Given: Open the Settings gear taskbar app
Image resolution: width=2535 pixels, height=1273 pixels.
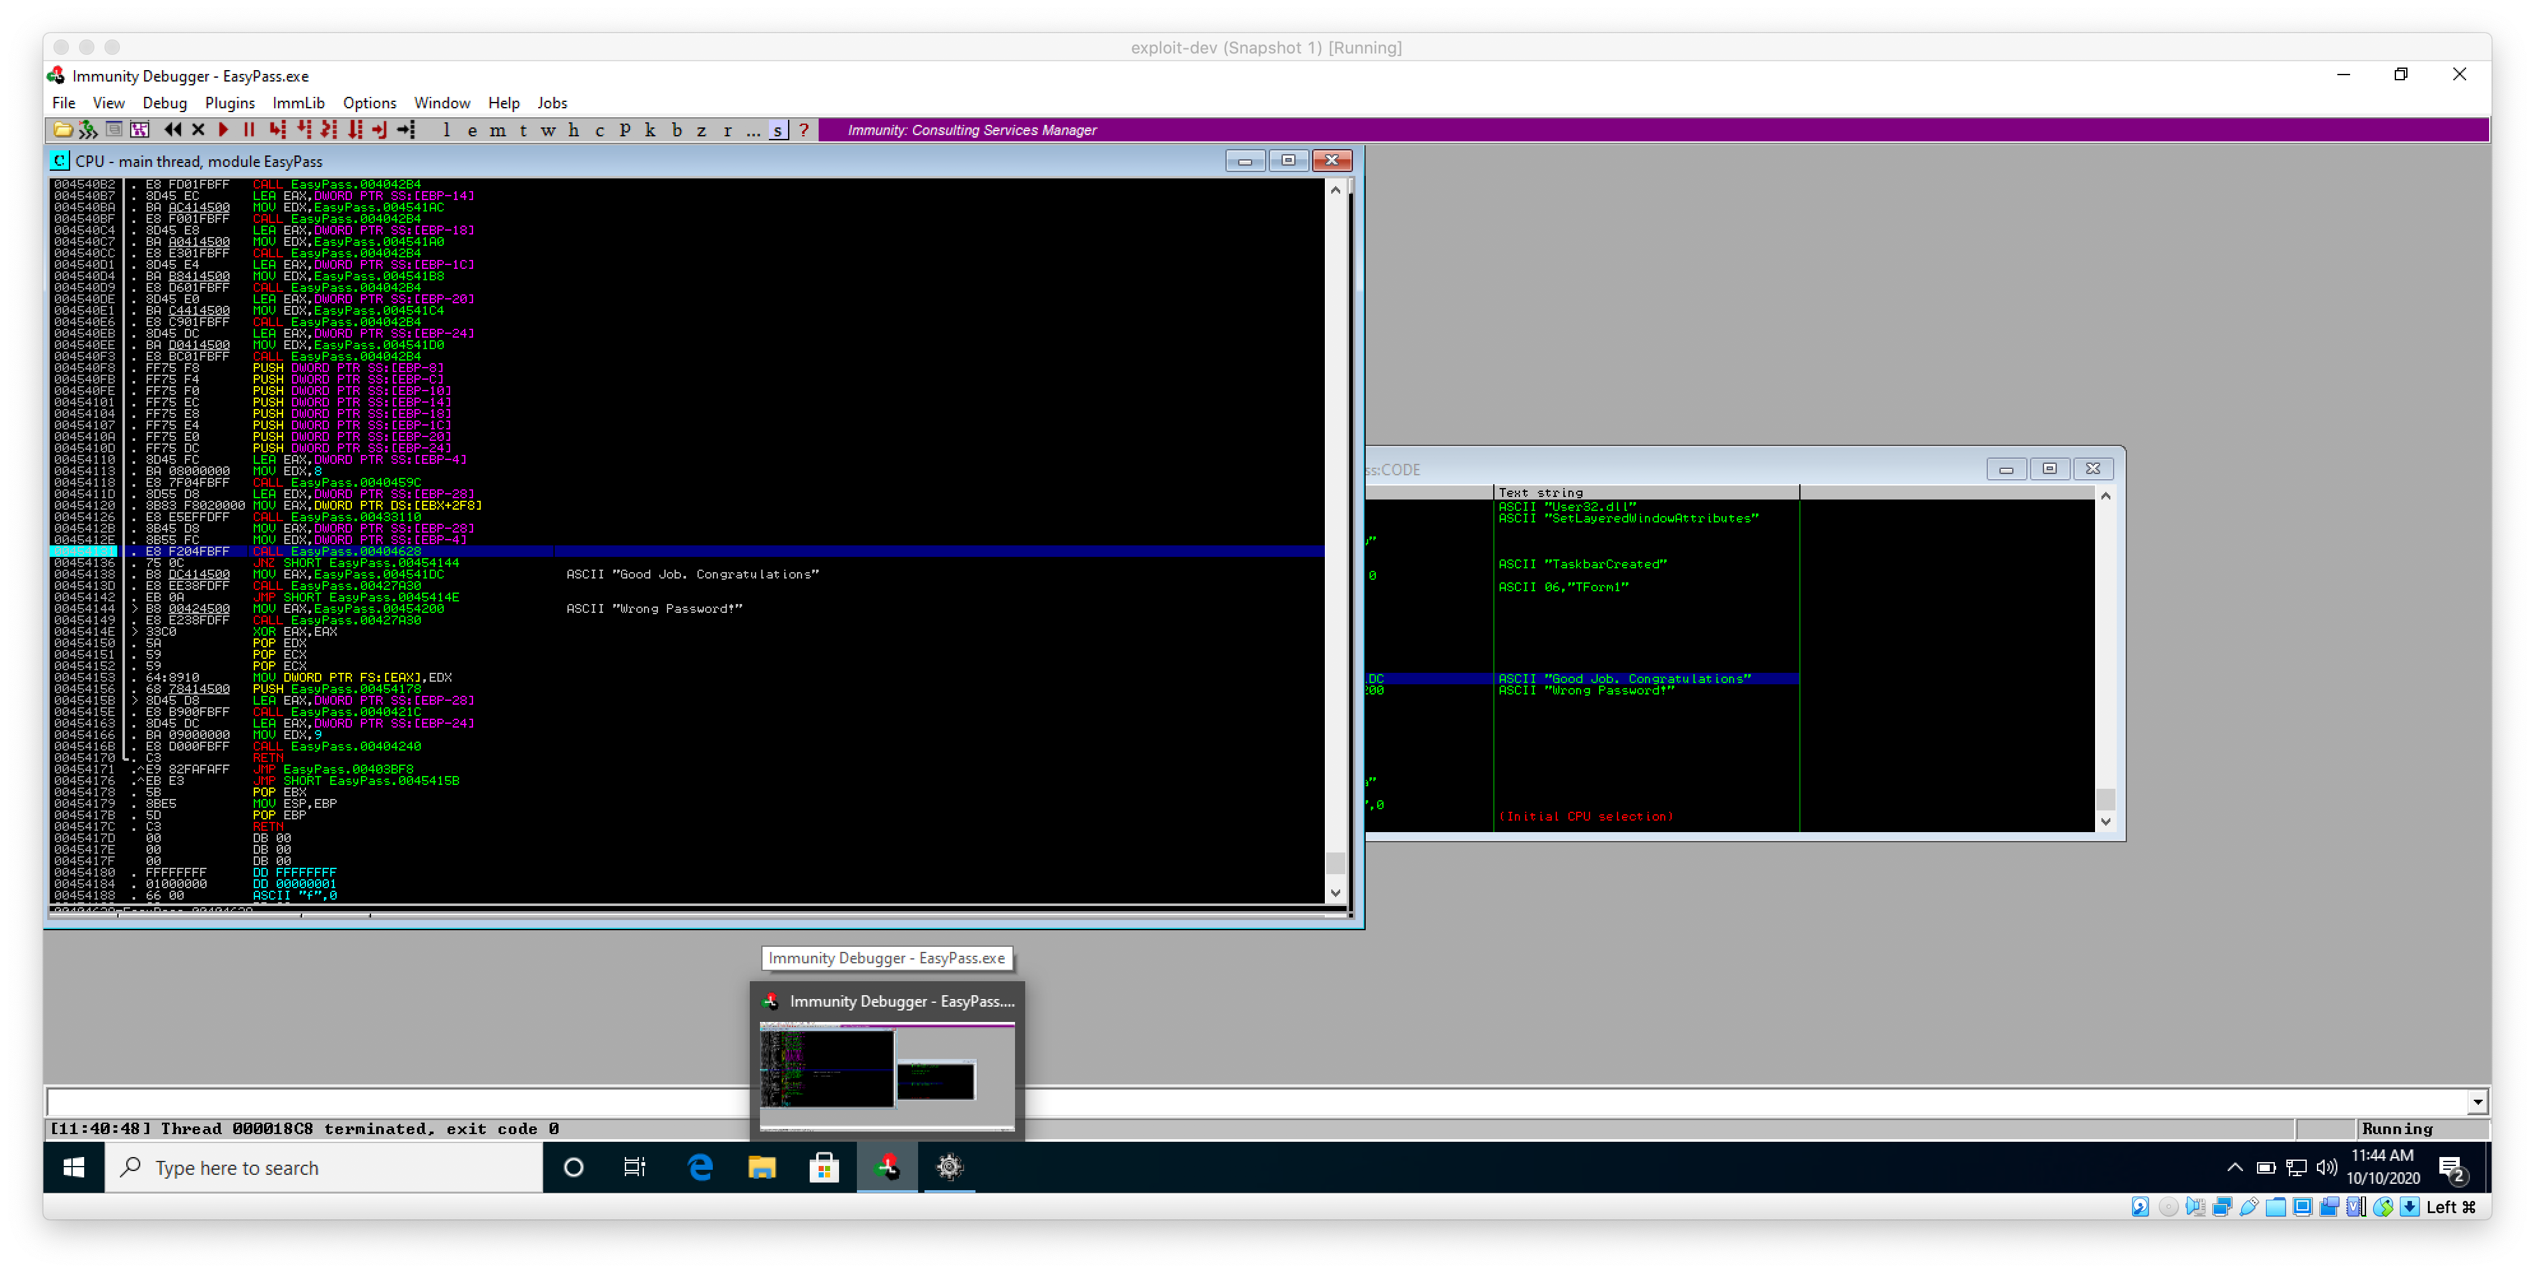Looking at the screenshot, I should point(949,1167).
